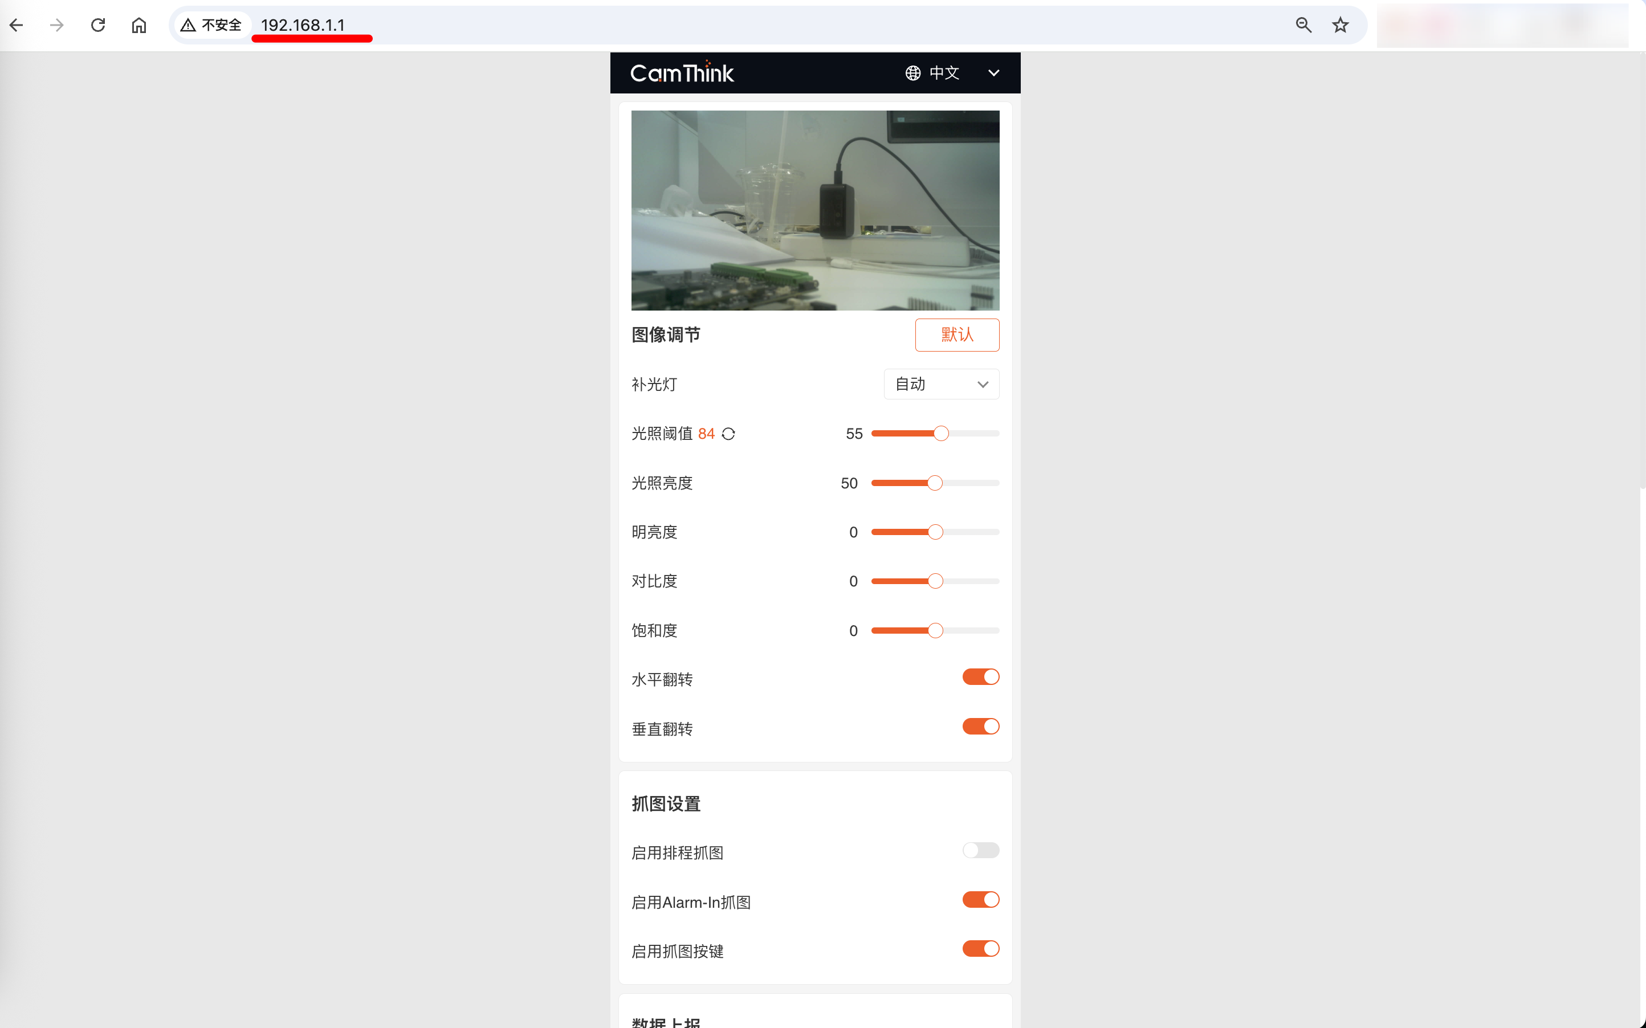Turn off Alarm-In capture toggle
1646x1028 pixels.
tap(980, 899)
